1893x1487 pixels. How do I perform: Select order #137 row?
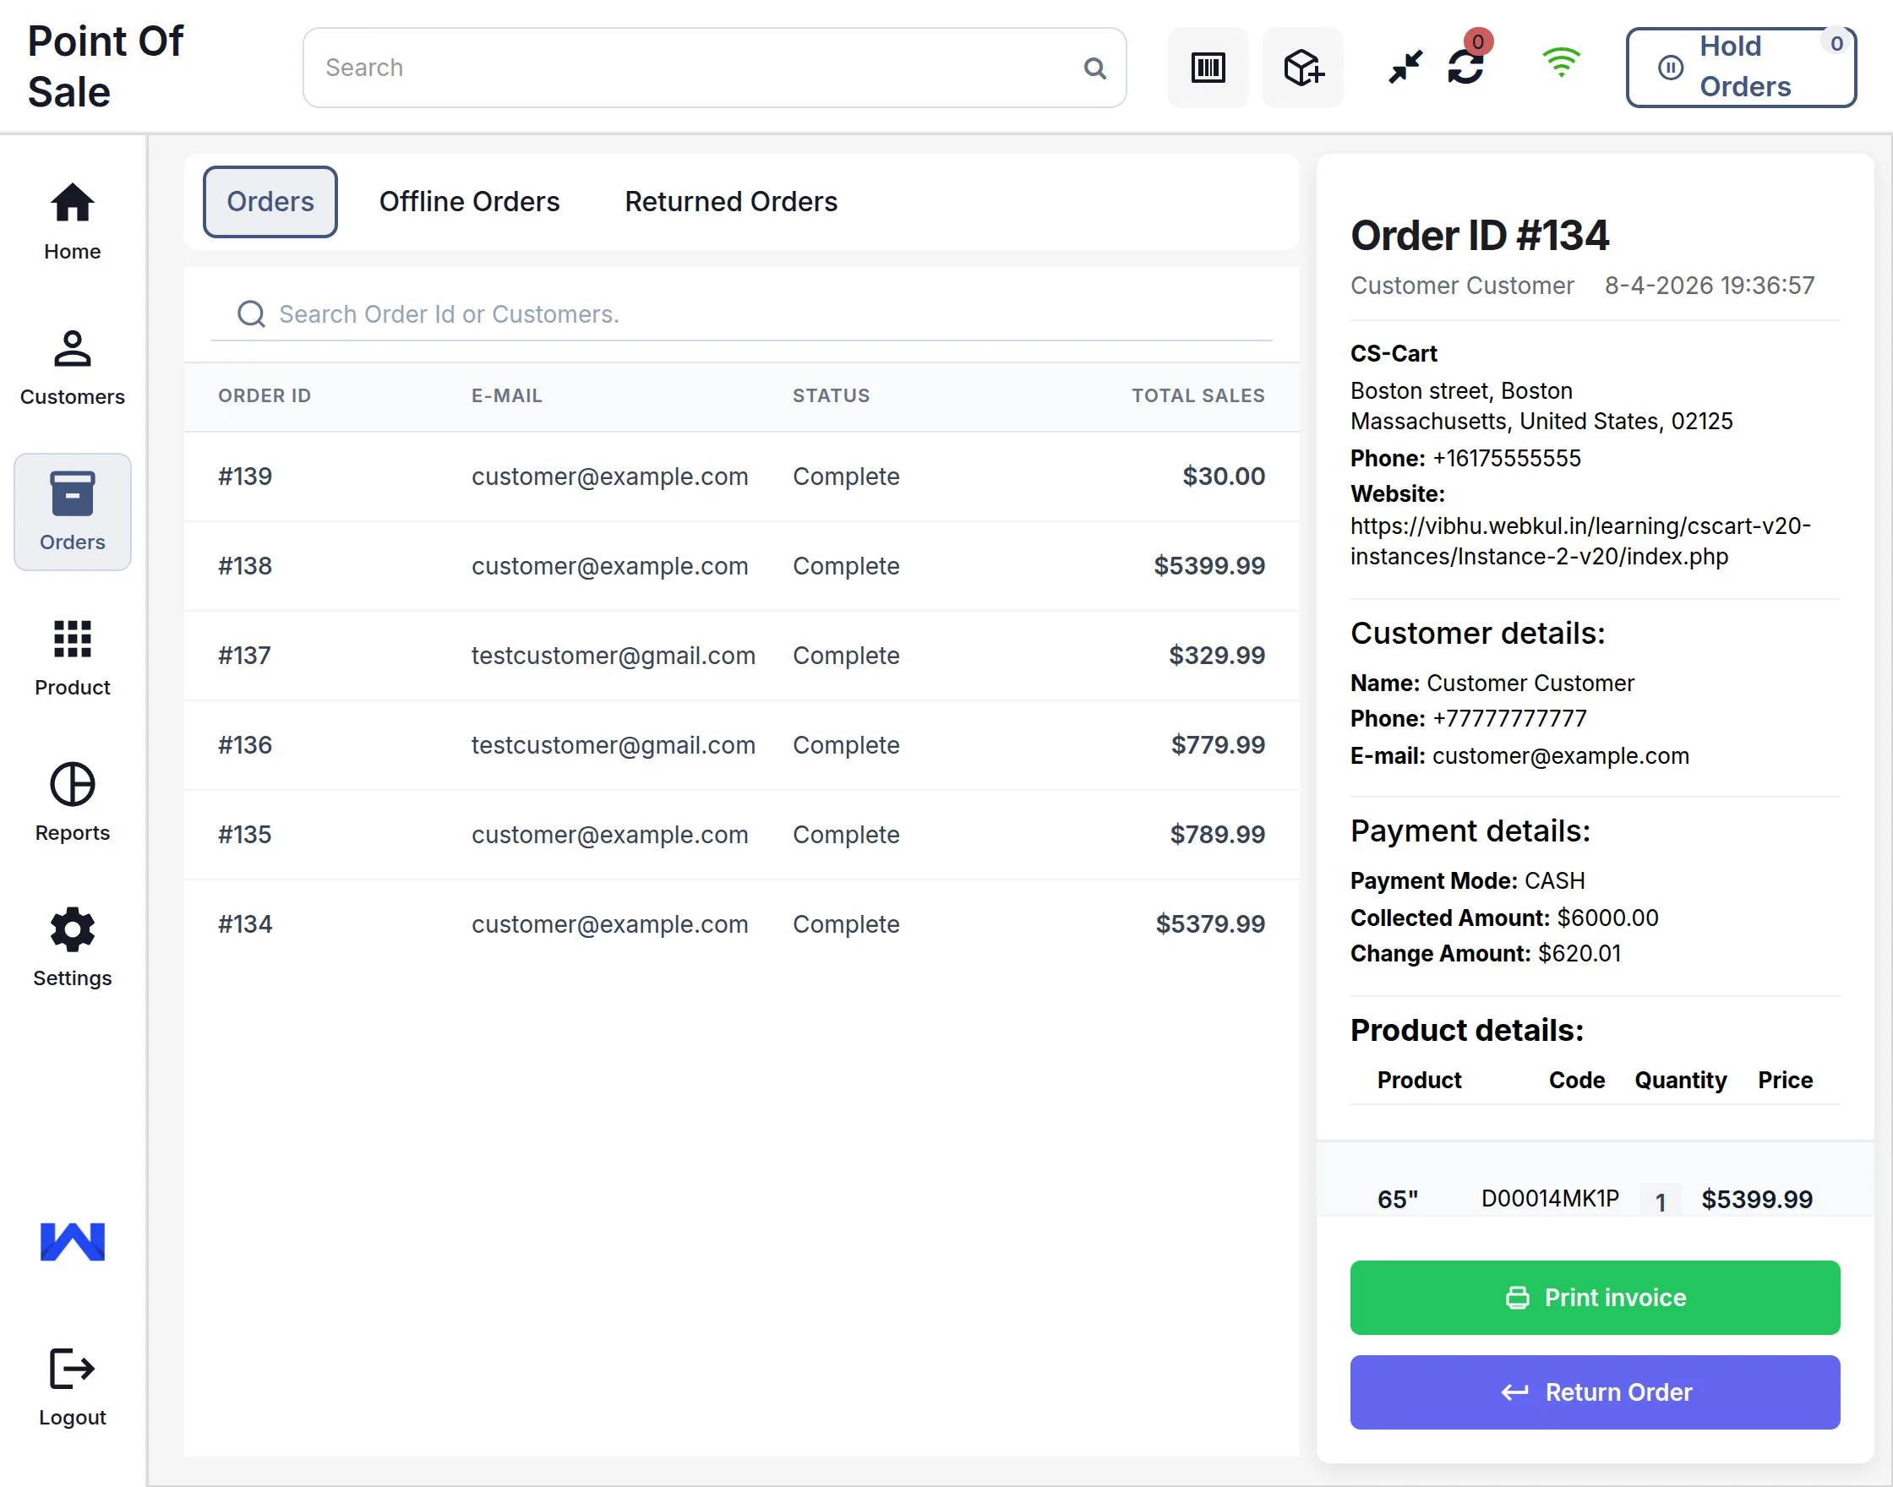click(x=740, y=656)
